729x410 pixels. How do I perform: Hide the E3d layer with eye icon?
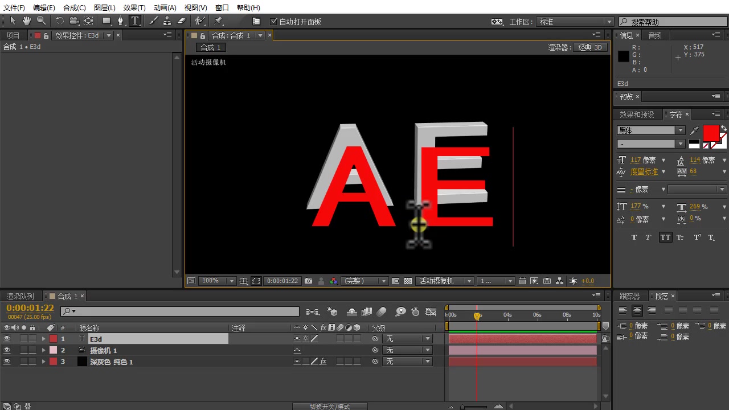click(x=7, y=339)
